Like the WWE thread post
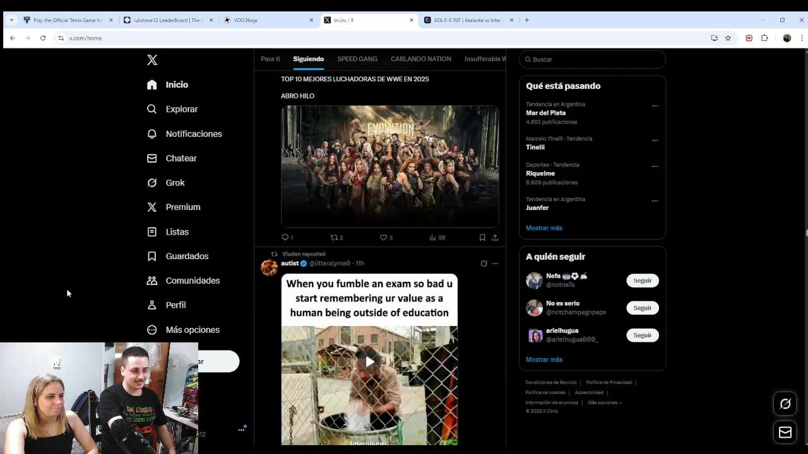 pos(386,237)
